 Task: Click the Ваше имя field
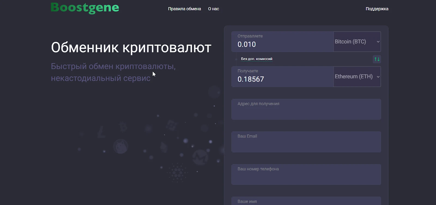coord(306,201)
